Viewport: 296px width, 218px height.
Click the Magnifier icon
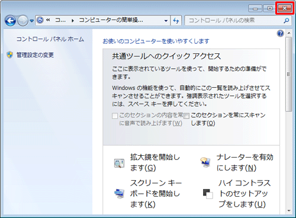pyautogui.click(x=119, y=163)
